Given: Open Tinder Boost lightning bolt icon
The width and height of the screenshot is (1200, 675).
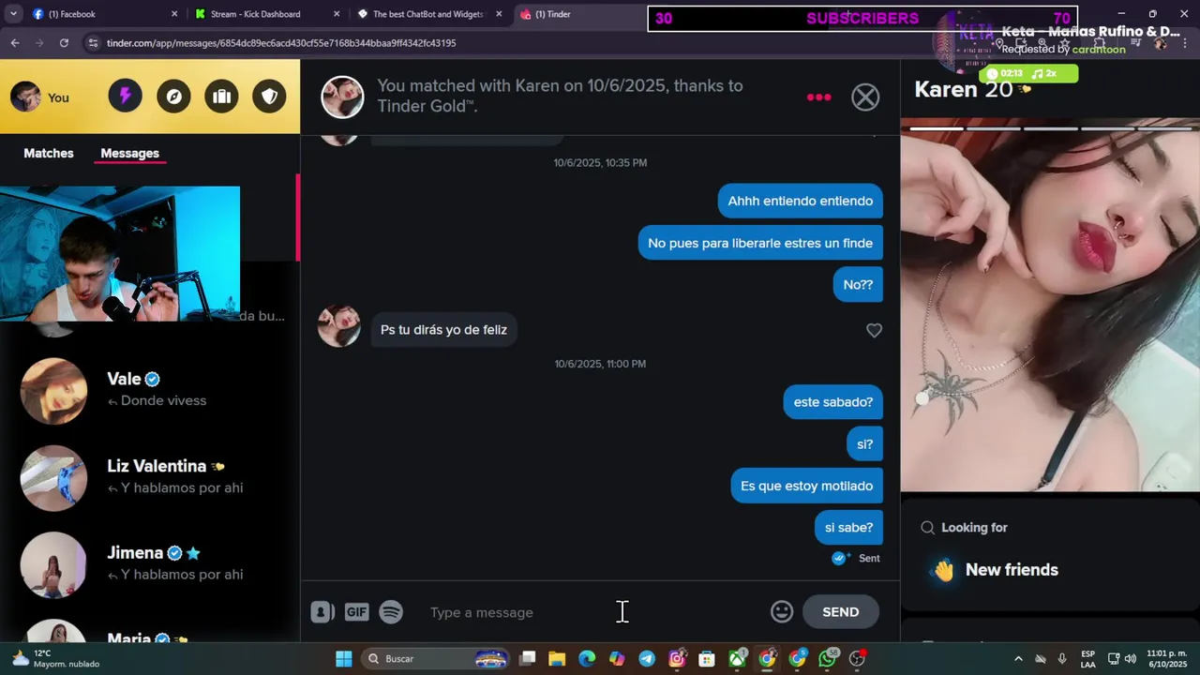Looking at the screenshot, I should click(x=125, y=97).
